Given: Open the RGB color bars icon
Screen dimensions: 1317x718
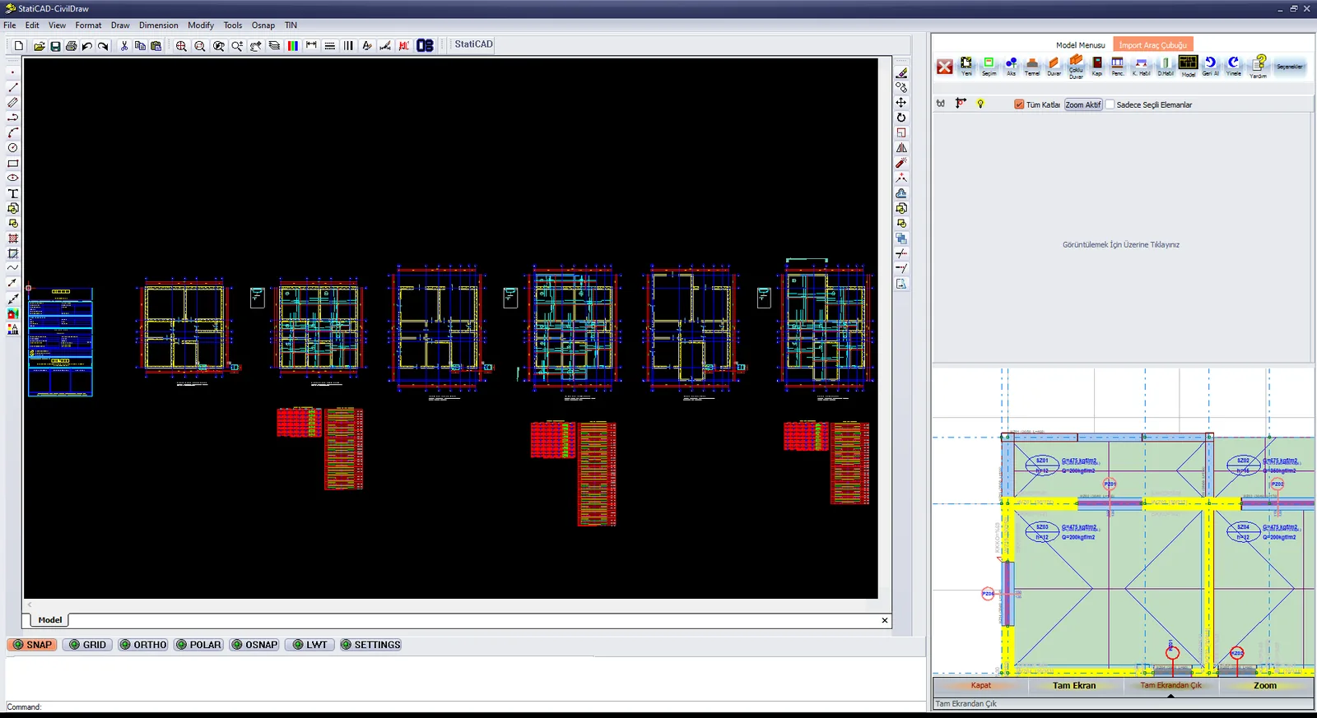Looking at the screenshot, I should pyautogui.click(x=292, y=46).
